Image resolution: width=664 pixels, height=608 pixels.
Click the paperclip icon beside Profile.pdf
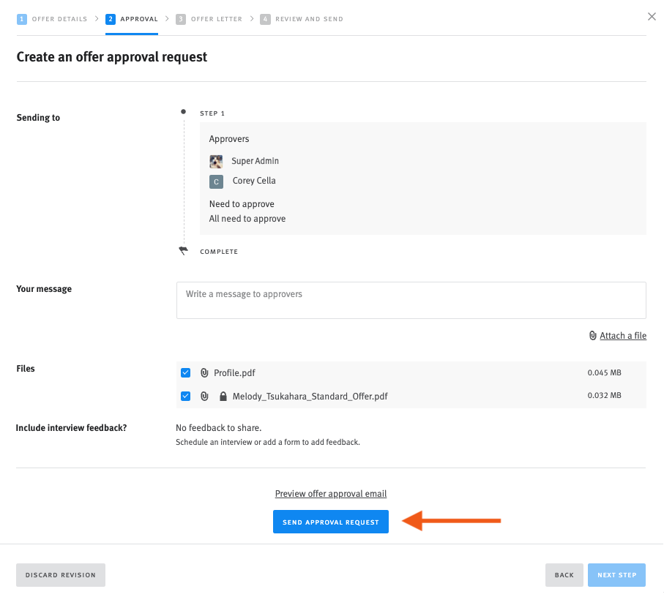click(204, 372)
